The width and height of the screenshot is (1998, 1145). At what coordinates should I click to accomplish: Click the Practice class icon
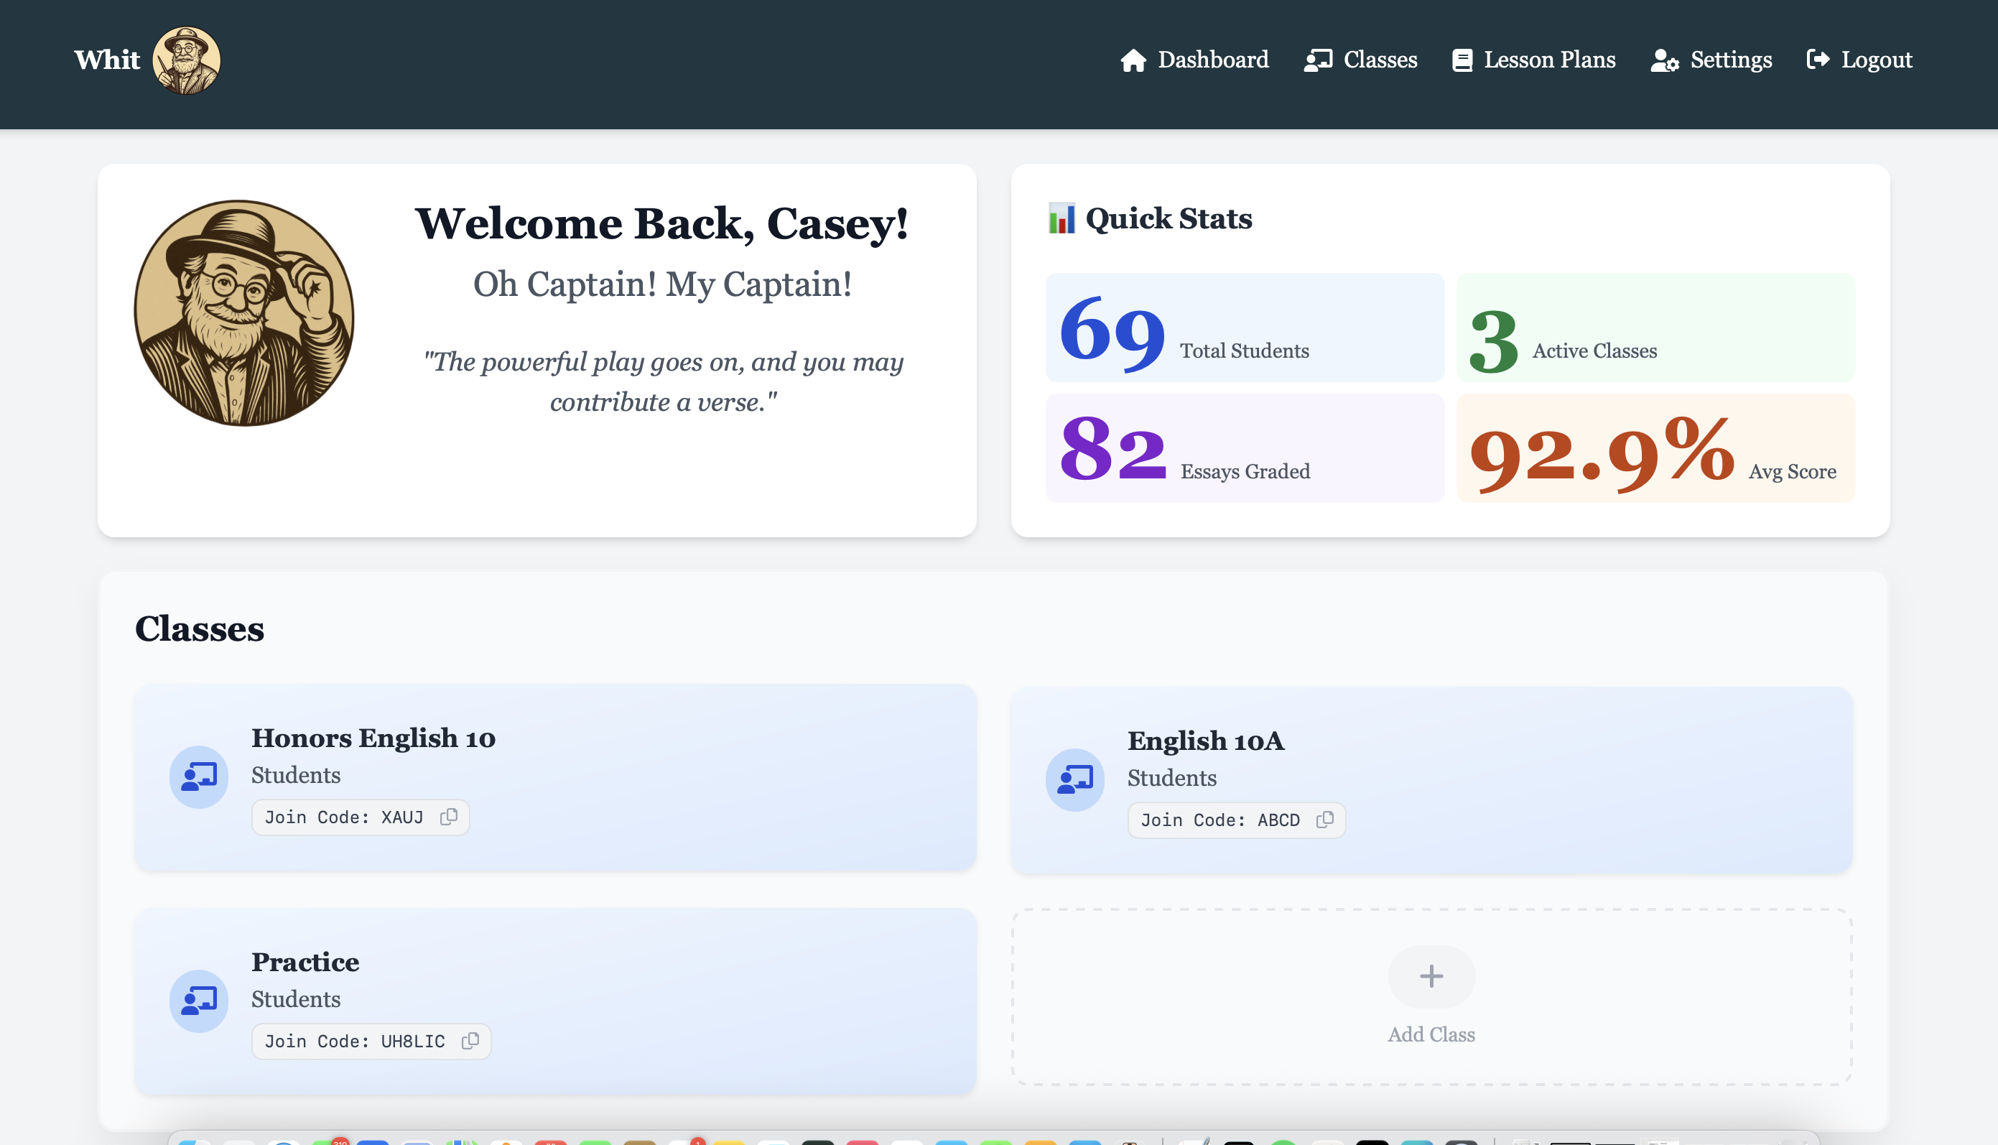[x=199, y=1001]
